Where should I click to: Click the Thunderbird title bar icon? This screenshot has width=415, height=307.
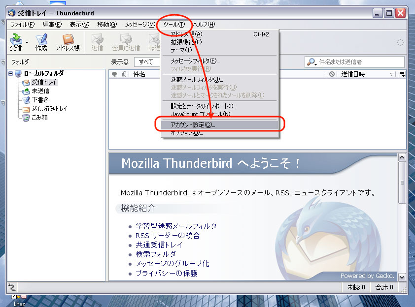pyautogui.click(x=11, y=13)
